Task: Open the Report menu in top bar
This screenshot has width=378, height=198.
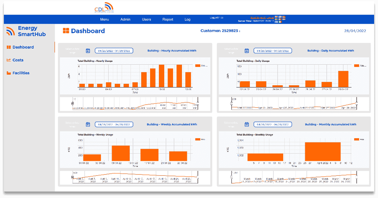Action: (x=168, y=20)
